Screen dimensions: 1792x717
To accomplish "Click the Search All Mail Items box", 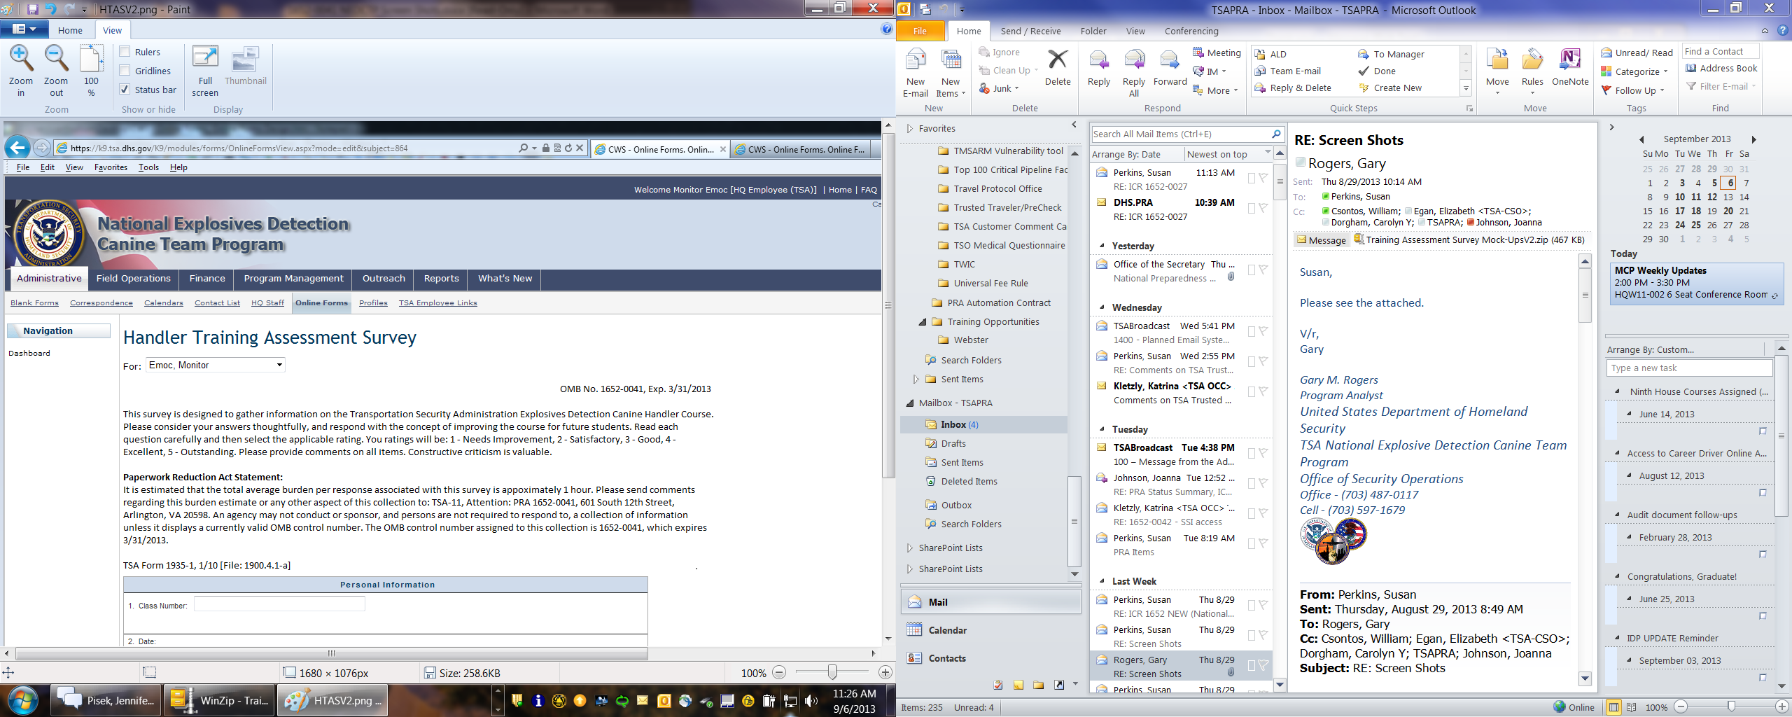I will 1180,134.
